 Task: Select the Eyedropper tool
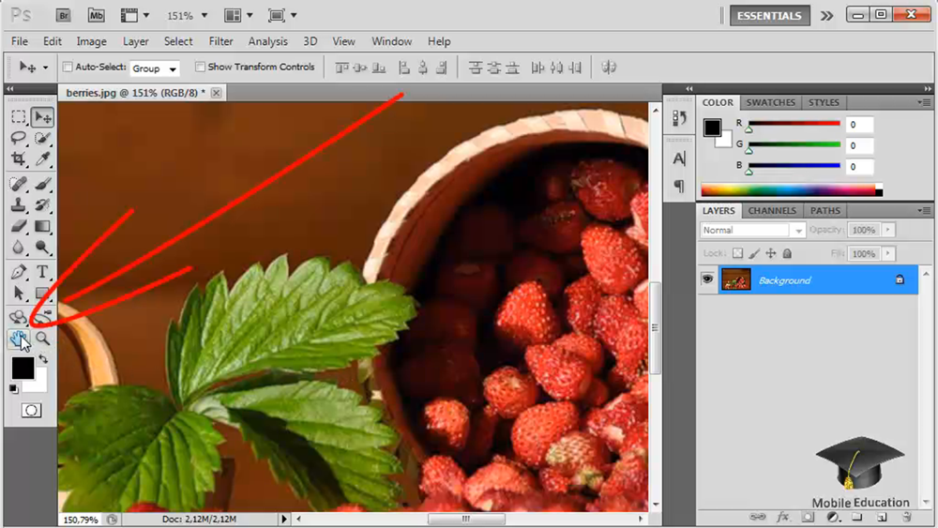pyautogui.click(x=42, y=159)
